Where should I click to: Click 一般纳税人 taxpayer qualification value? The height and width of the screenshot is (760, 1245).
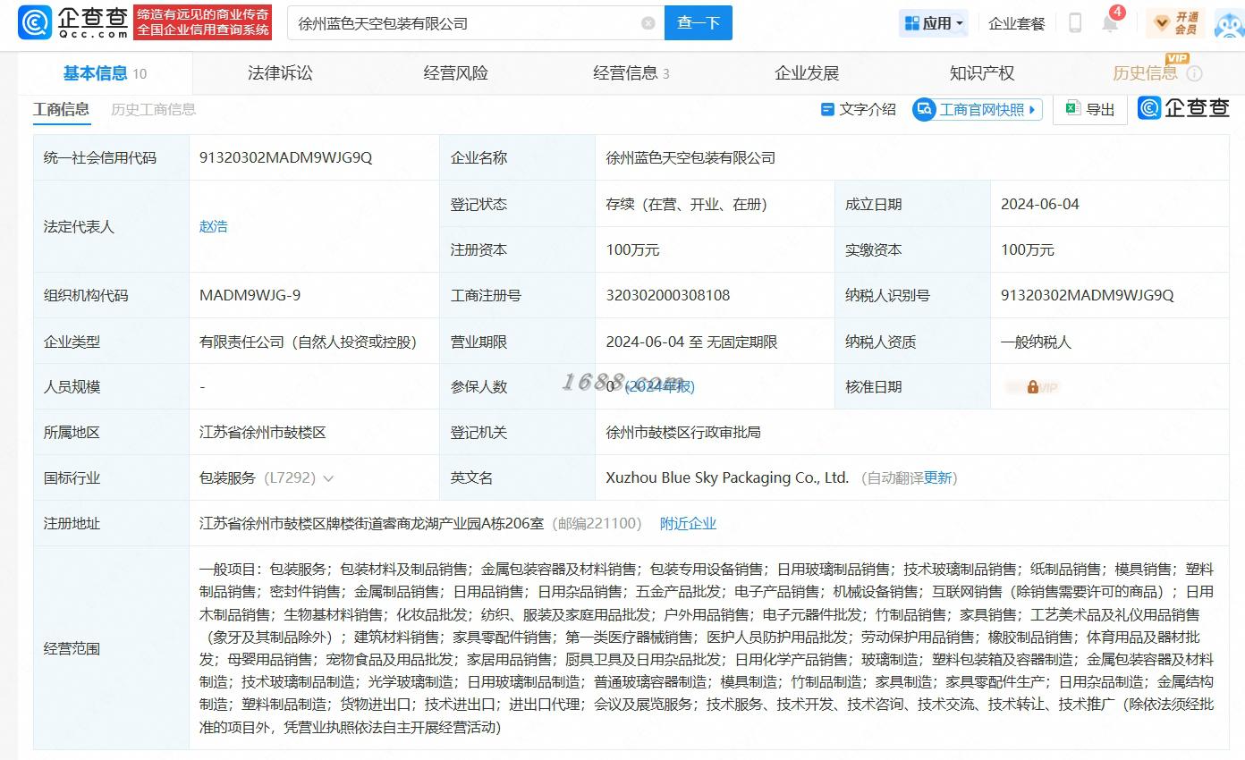(x=1036, y=342)
